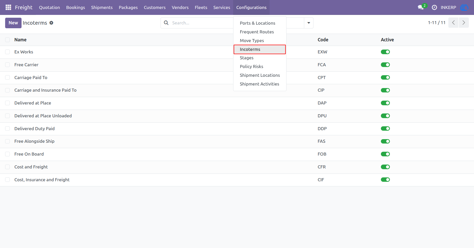
Task: Go to previous page arrow
Action: pos(453,23)
